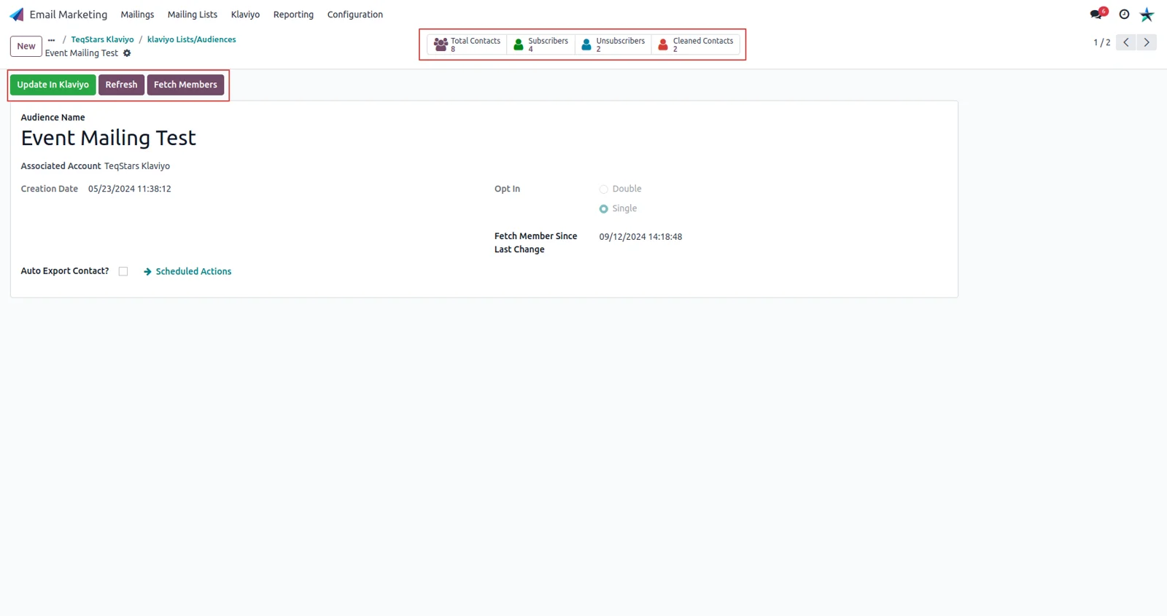Open the Klaviyo menu
The height and width of the screenshot is (616, 1167).
(x=245, y=15)
